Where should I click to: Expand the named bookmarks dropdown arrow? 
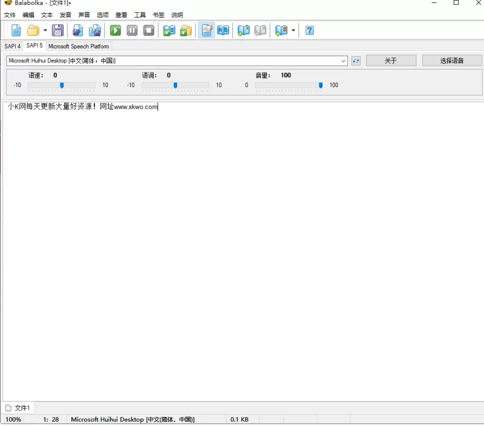point(293,30)
